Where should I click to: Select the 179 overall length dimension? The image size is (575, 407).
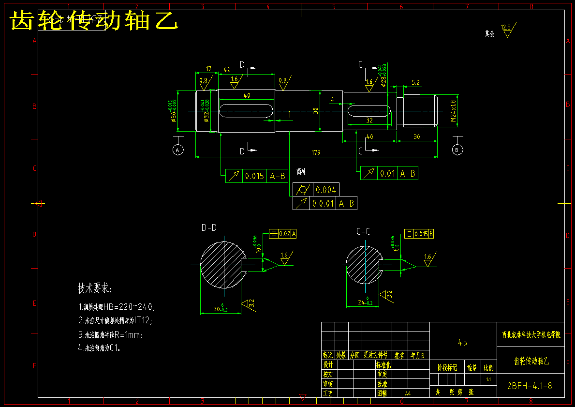tap(316, 152)
